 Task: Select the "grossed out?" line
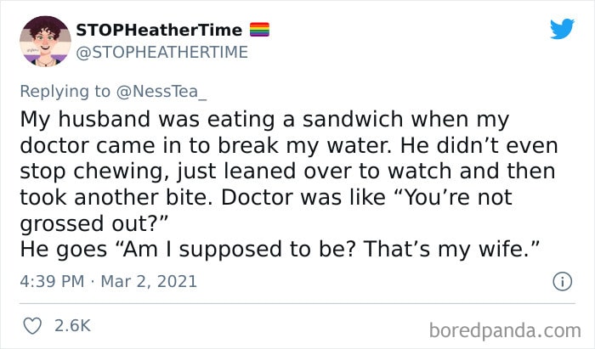[x=93, y=223]
